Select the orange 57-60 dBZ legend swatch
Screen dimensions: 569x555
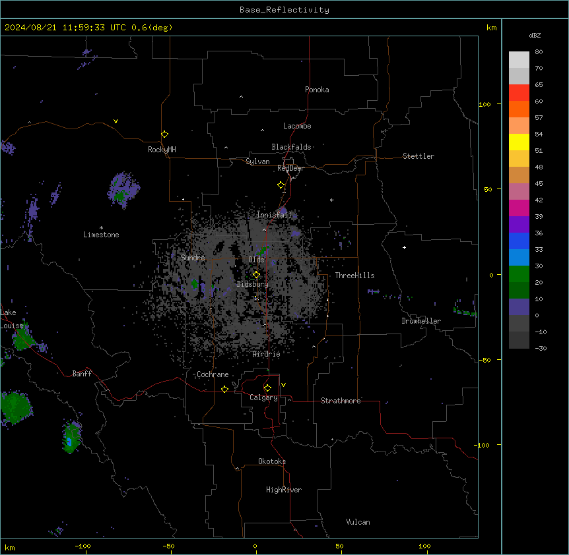coord(519,109)
